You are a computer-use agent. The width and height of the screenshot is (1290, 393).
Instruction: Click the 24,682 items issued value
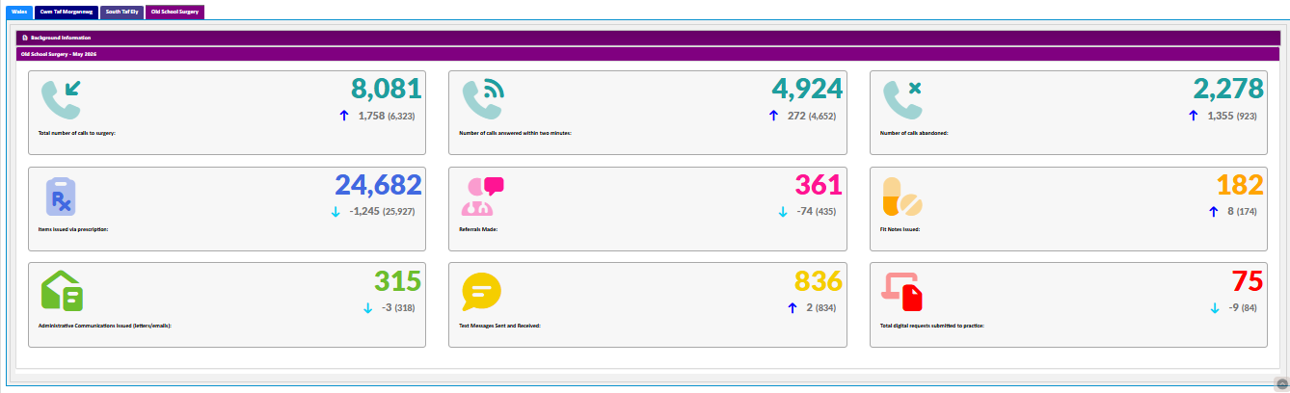pos(378,185)
